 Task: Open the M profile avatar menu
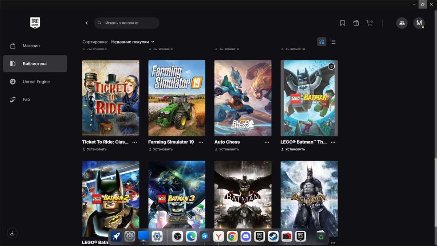click(419, 23)
